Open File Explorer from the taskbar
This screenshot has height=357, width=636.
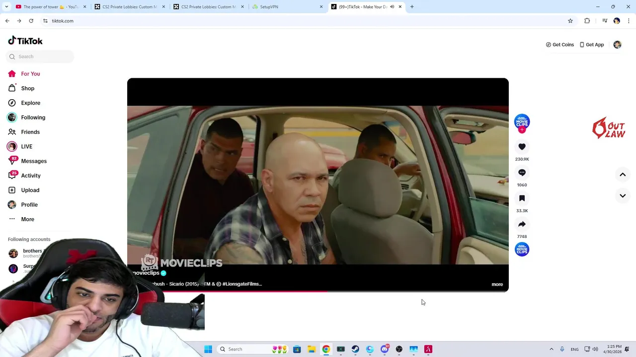[312, 349]
